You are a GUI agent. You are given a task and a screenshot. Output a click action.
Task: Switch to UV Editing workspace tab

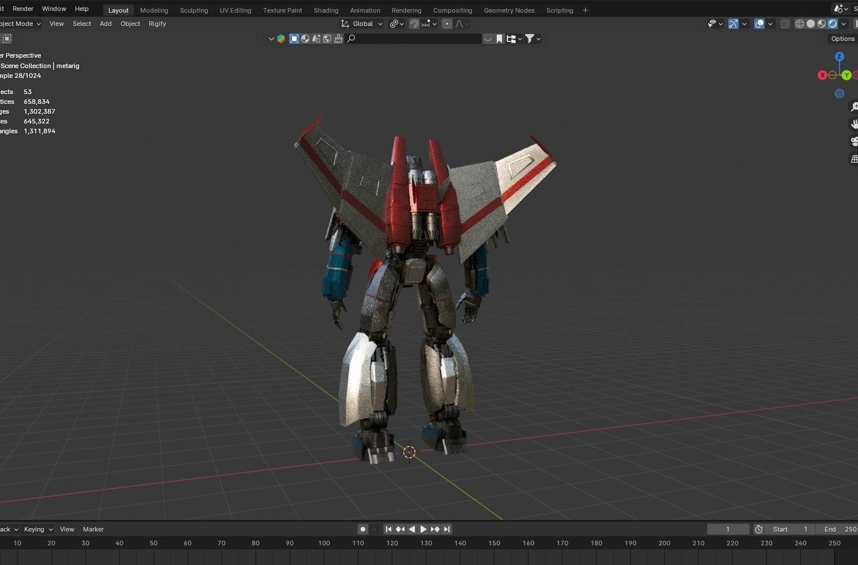coord(235,10)
